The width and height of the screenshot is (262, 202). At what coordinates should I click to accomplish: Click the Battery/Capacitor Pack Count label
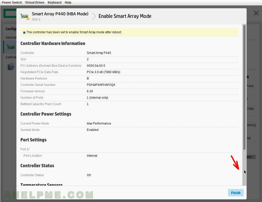(41, 104)
